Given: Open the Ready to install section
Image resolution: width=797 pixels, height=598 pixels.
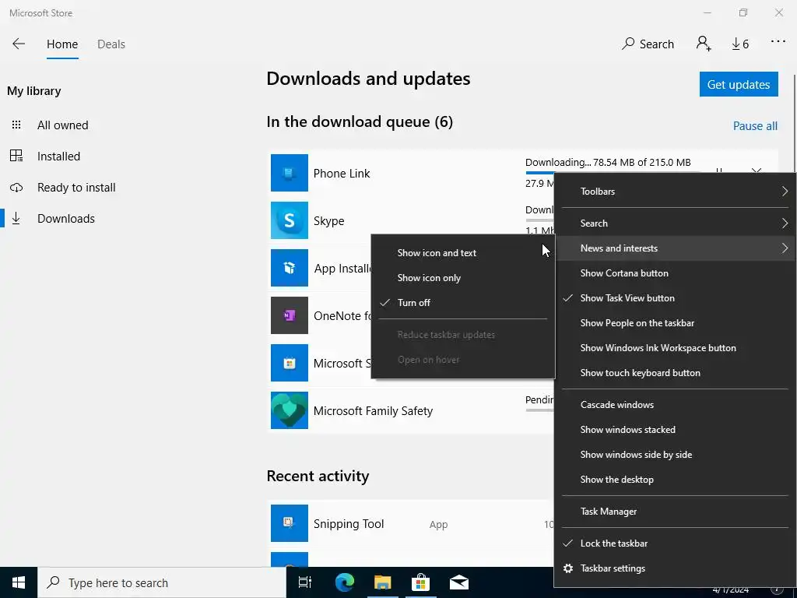Looking at the screenshot, I should tap(76, 187).
